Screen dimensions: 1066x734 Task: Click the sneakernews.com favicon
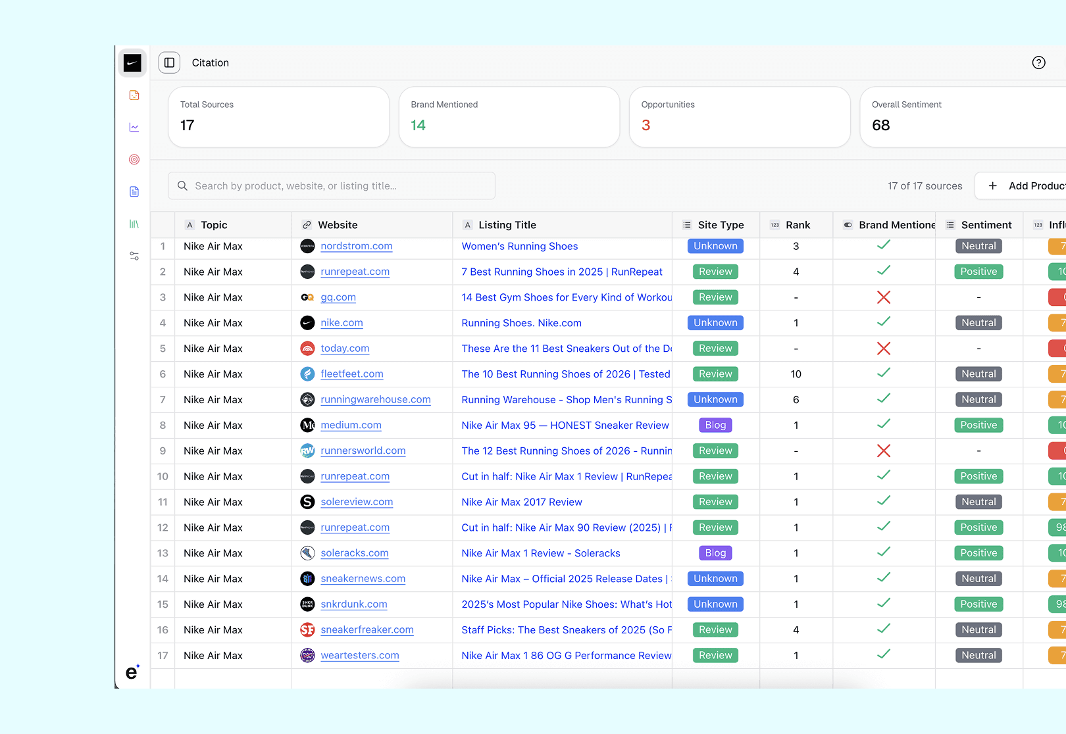coord(307,579)
